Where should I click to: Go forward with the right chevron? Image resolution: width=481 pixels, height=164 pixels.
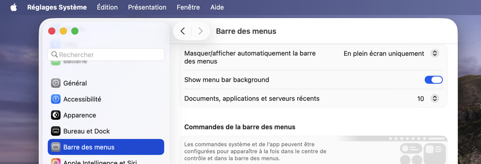pyautogui.click(x=201, y=31)
